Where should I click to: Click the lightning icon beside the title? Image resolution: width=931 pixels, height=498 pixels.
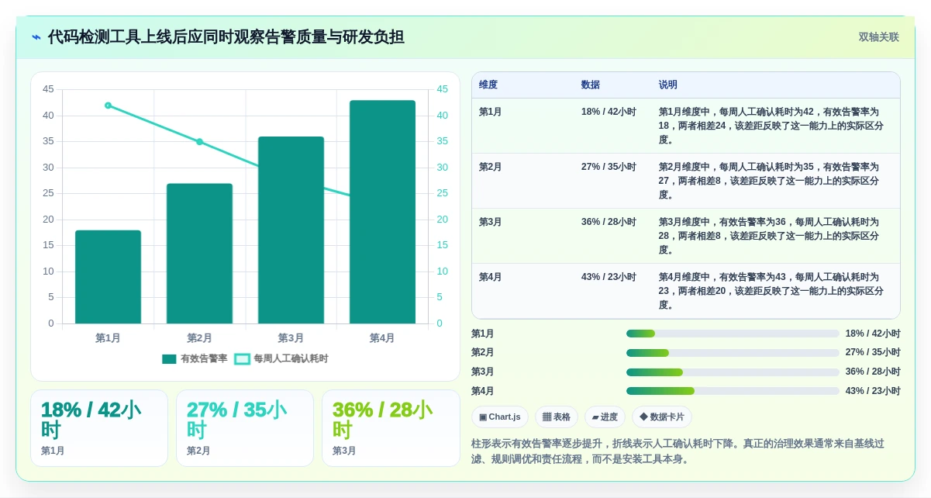pos(36,37)
